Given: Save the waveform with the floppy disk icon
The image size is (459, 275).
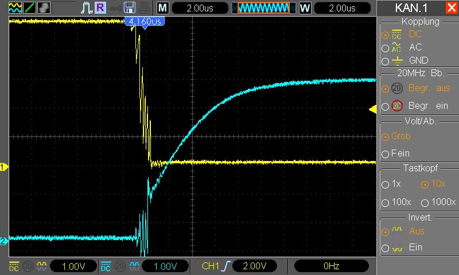Looking at the screenshot, I should tap(130, 8).
